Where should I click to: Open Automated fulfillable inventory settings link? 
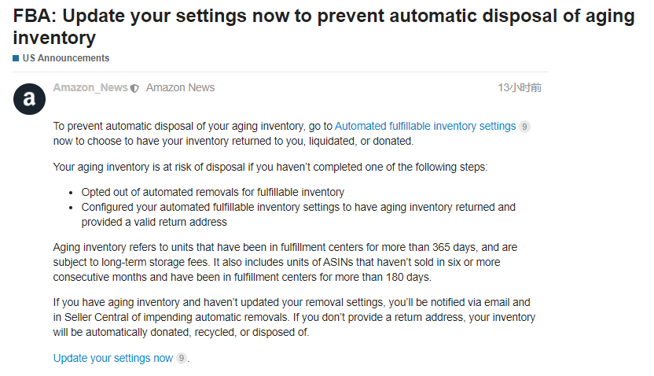point(425,126)
